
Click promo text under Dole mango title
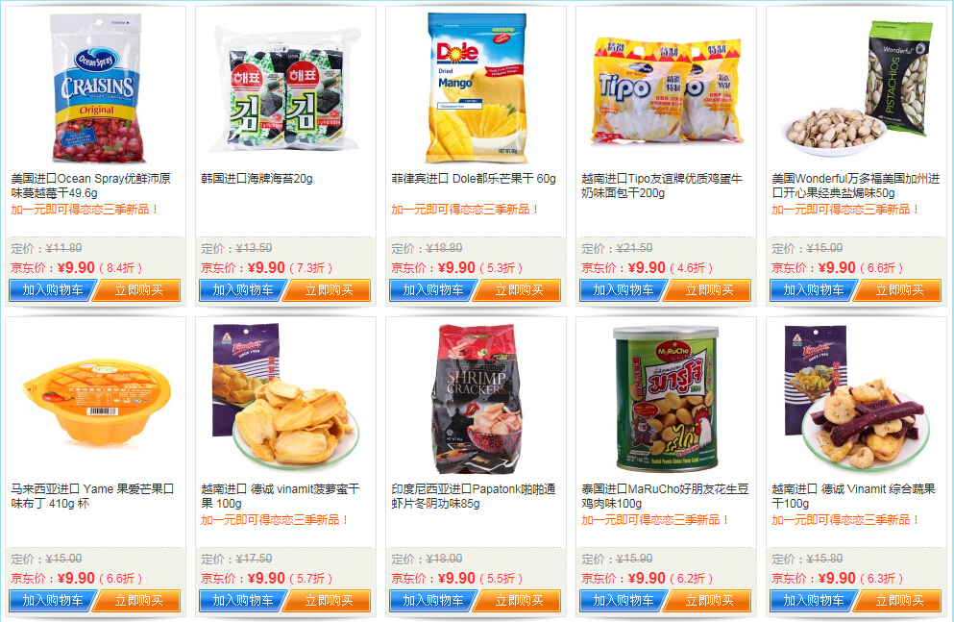click(x=465, y=210)
